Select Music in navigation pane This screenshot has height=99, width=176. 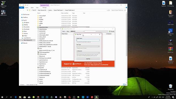[25, 31]
